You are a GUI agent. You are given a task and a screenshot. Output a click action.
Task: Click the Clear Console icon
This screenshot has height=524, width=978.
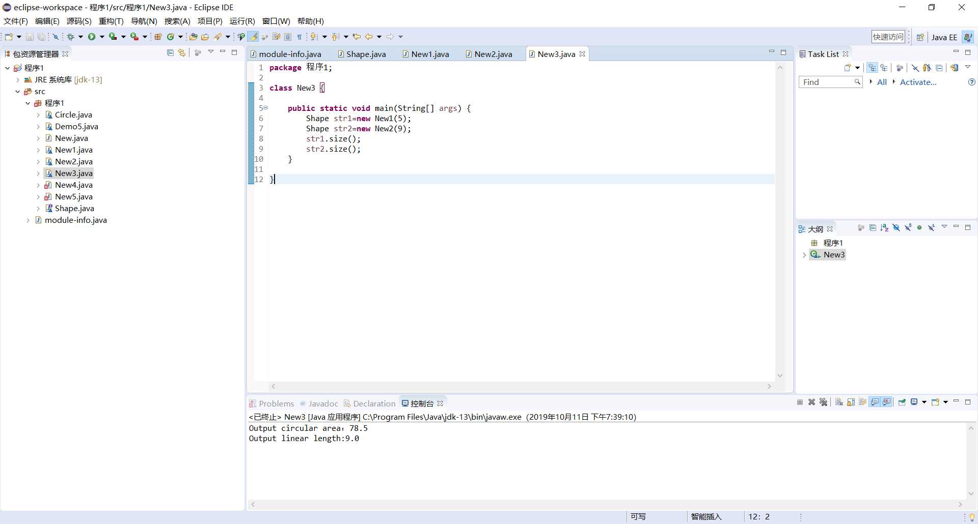[x=839, y=402]
